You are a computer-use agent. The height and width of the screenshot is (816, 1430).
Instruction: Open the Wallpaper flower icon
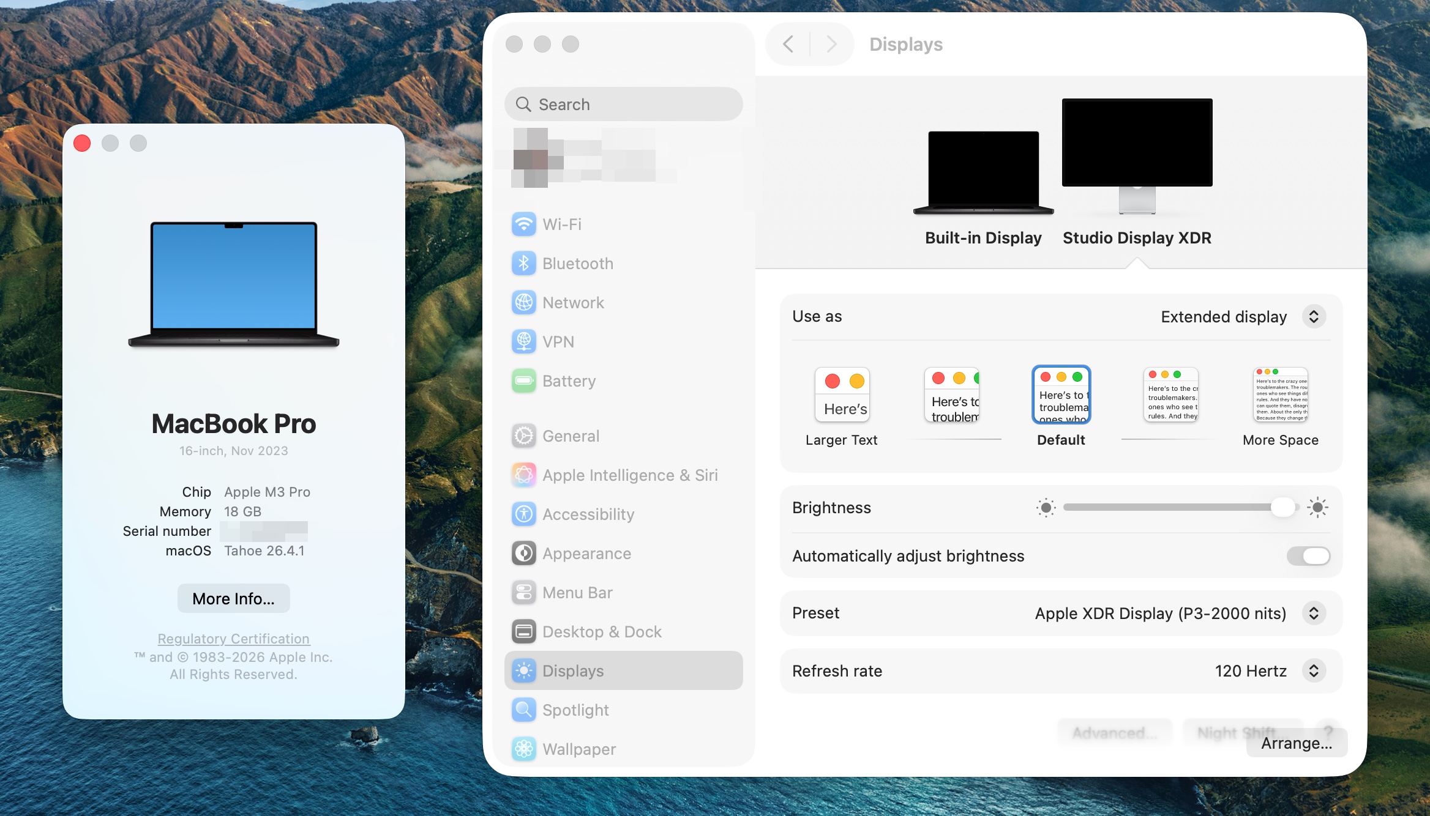(524, 749)
